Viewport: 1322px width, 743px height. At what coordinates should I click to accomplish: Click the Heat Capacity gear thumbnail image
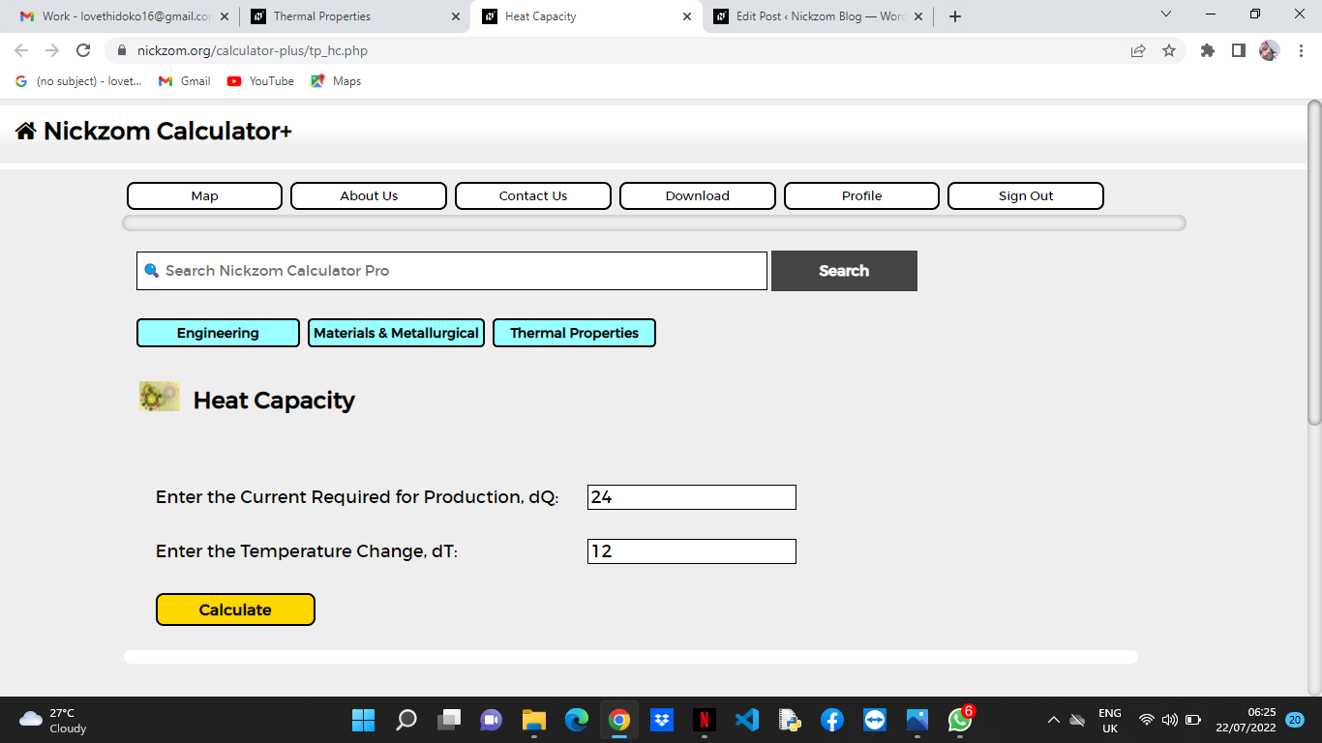(x=160, y=396)
